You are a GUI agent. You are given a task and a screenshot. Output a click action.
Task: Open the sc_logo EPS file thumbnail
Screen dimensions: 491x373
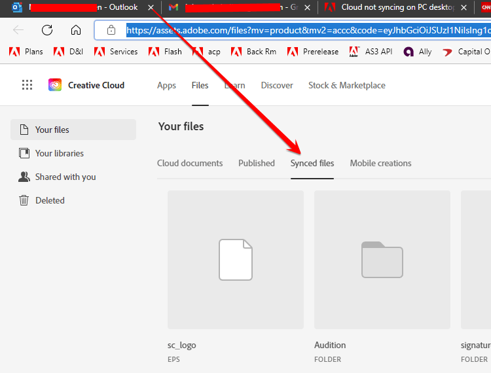pos(236,260)
